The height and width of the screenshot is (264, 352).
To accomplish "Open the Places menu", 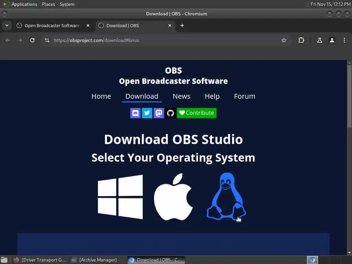I will [48, 4].
